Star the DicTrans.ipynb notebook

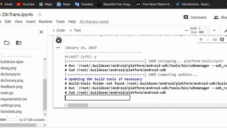coord(40,14)
